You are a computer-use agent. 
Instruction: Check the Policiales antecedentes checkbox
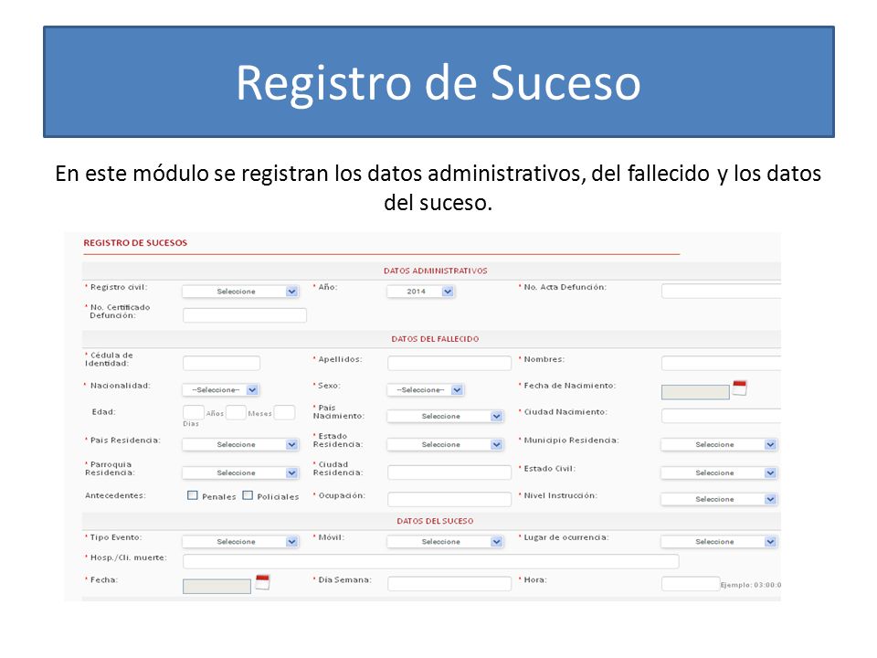(x=248, y=495)
